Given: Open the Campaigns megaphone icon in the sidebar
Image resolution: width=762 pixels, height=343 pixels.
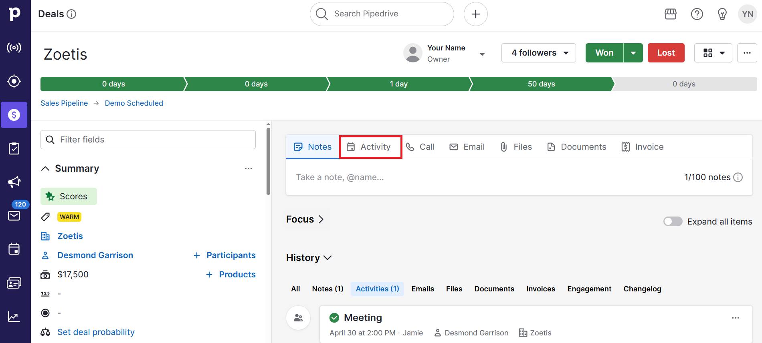Looking at the screenshot, I should pos(14,182).
